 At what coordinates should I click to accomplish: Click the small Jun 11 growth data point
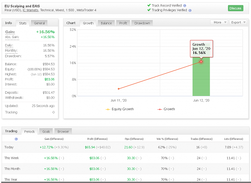(118, 89)
